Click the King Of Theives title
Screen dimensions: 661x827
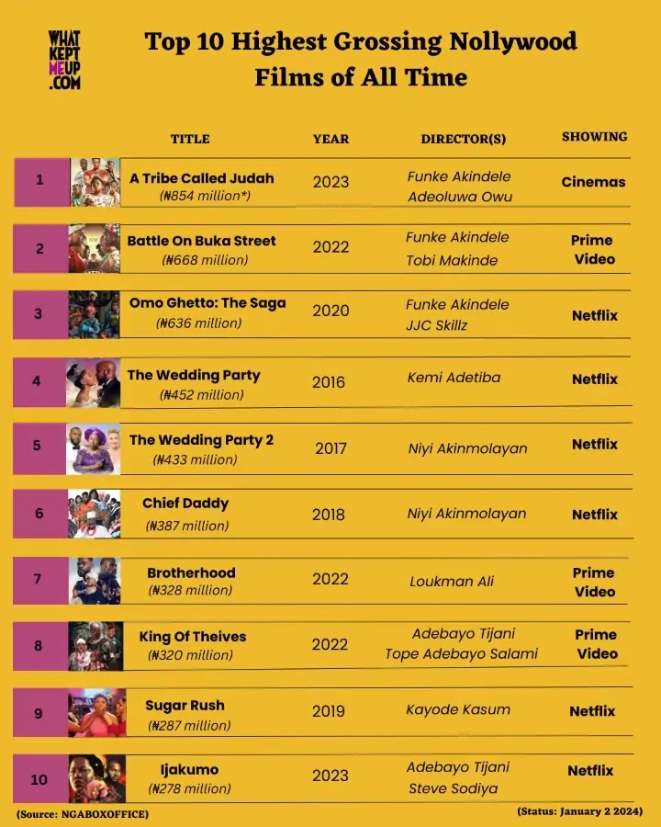193,636
